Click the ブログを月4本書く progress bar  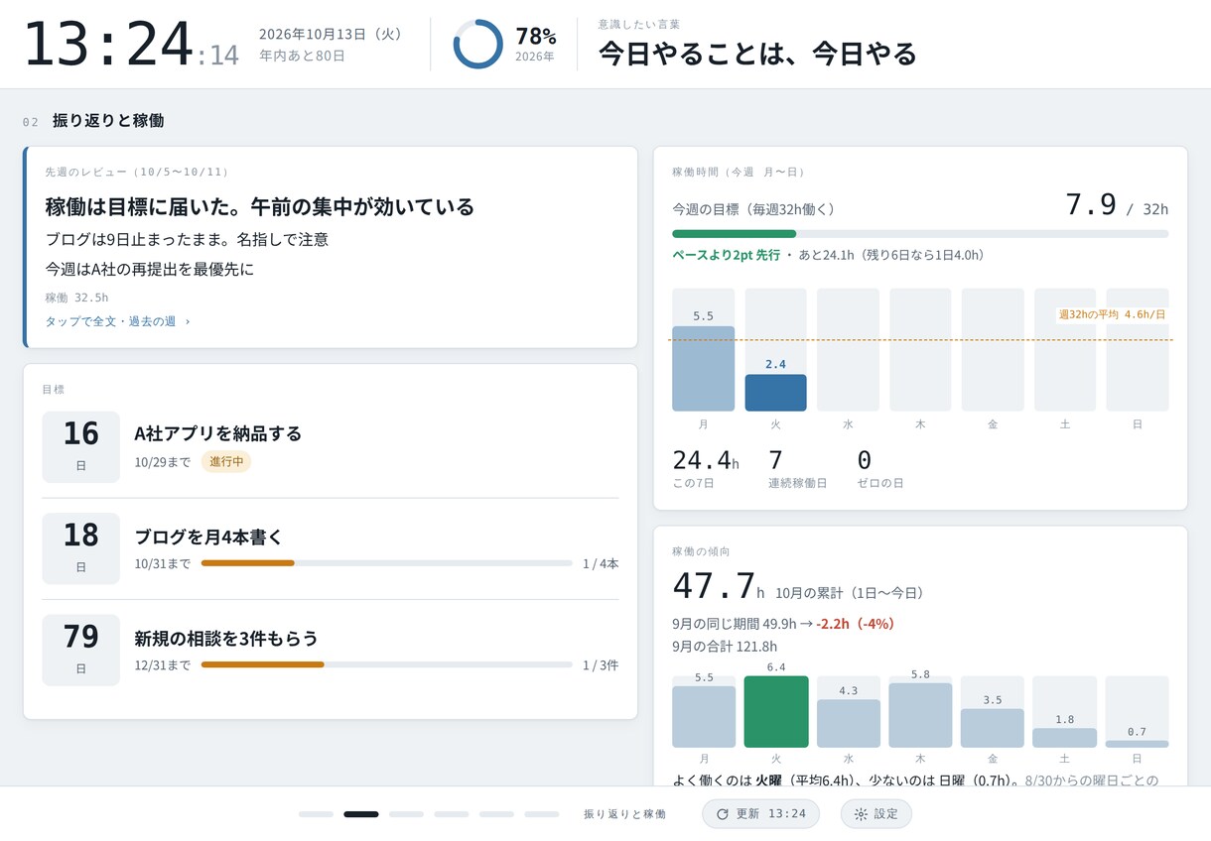tap(387, 563)
